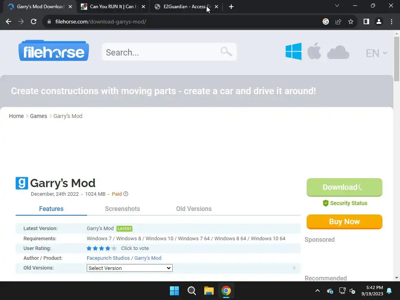The image size is (400, 300).
Task: Expand the Old Versions plus icon
Action: point(294,268)
